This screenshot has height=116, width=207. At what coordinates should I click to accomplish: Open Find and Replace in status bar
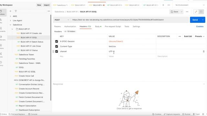[16, 114]
